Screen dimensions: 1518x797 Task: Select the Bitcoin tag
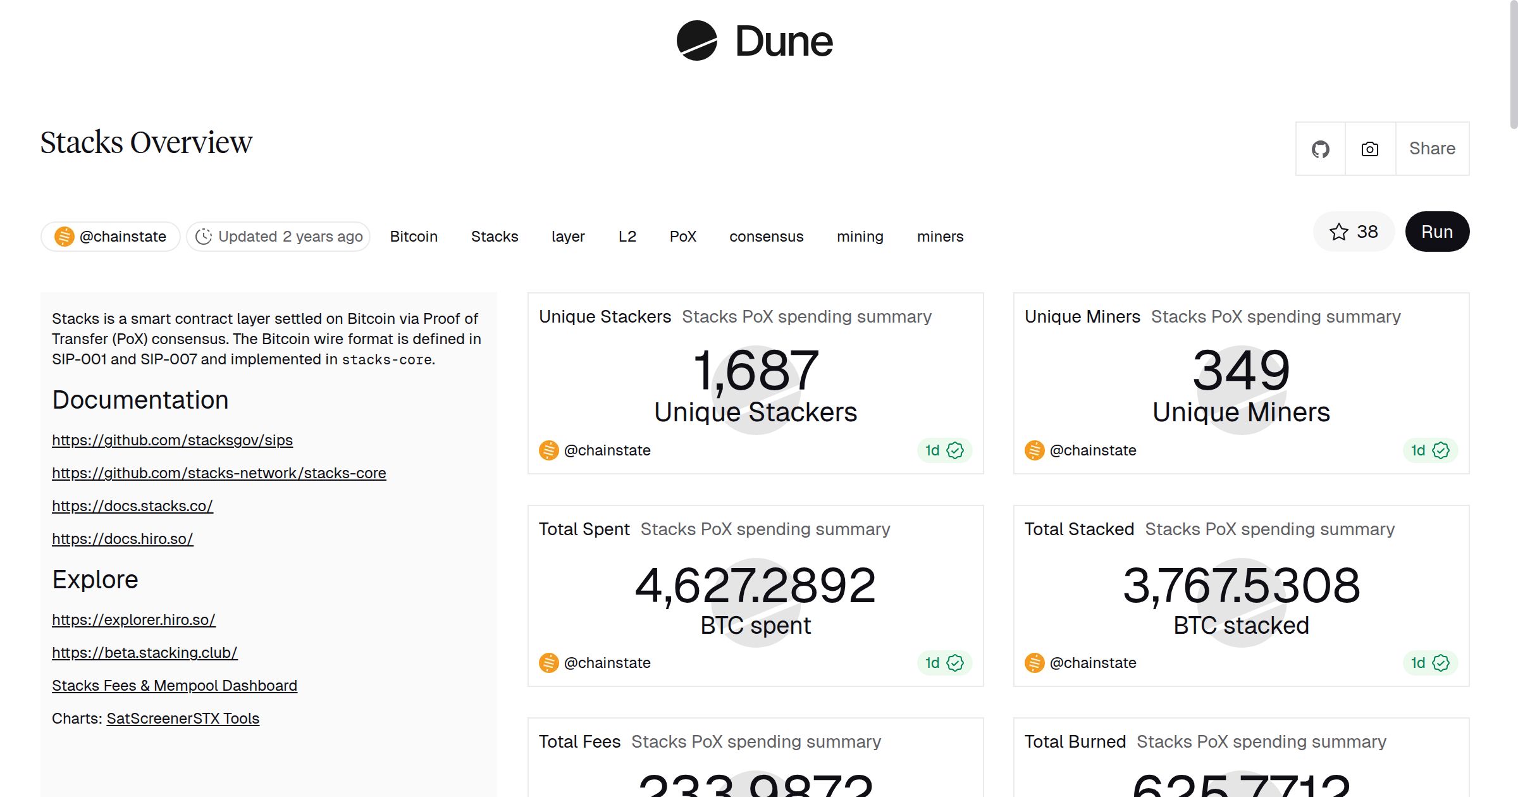coord(414,237)
